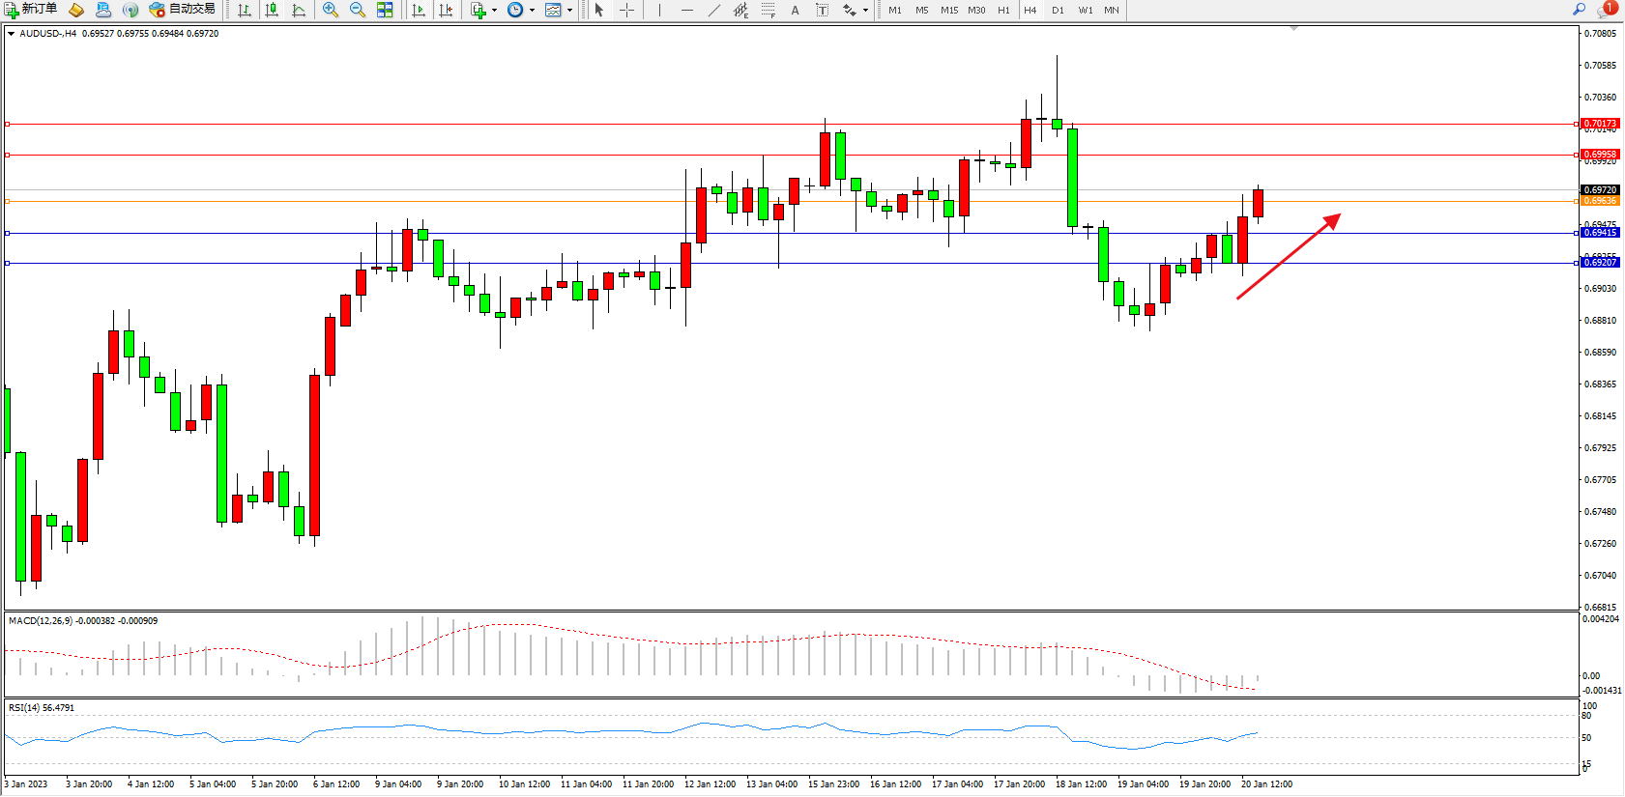Click the New Order (新订单) button

click(31, 10)
